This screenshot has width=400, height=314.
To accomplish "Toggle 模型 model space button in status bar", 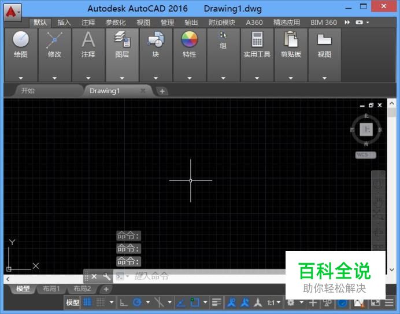I will [73, 303].
